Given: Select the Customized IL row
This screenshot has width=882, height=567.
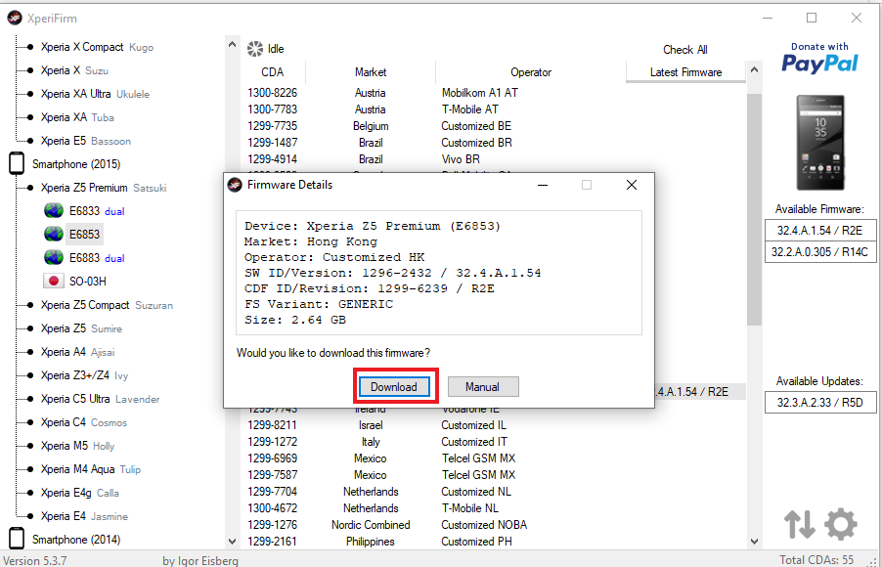Looking at the screenshot, I should (x=493, y=424).
